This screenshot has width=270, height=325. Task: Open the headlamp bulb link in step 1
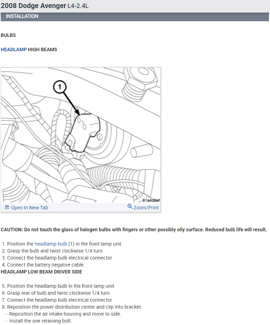[51, 244]
